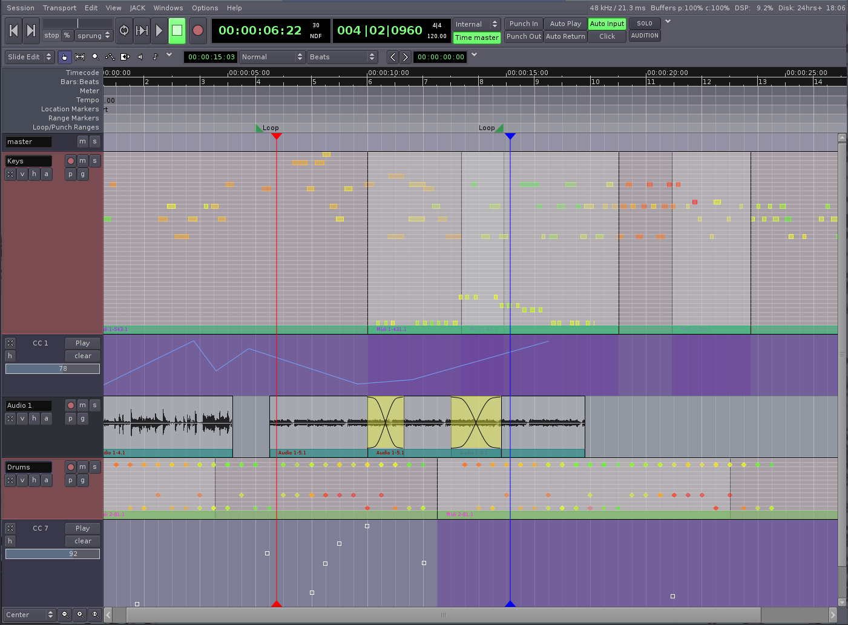Arm record on the Drums track
This screenshot has width=848, height=625.
pos(71,467)
